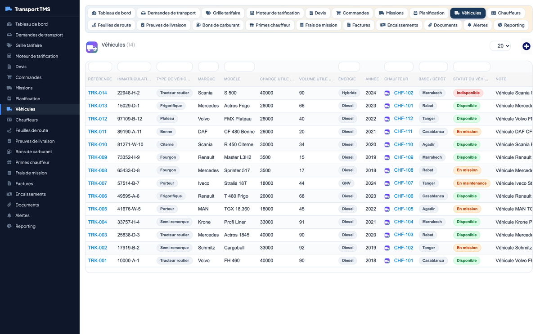Click the Type de véhicule filter input
This screenshot has width=540, height=334.
[x=175, y=67]
